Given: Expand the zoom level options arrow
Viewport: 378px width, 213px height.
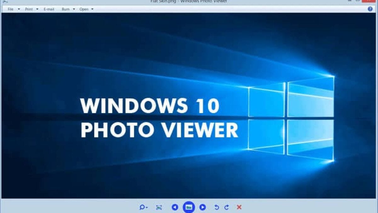Looking at the screenshot, I should tap(147, 207).
